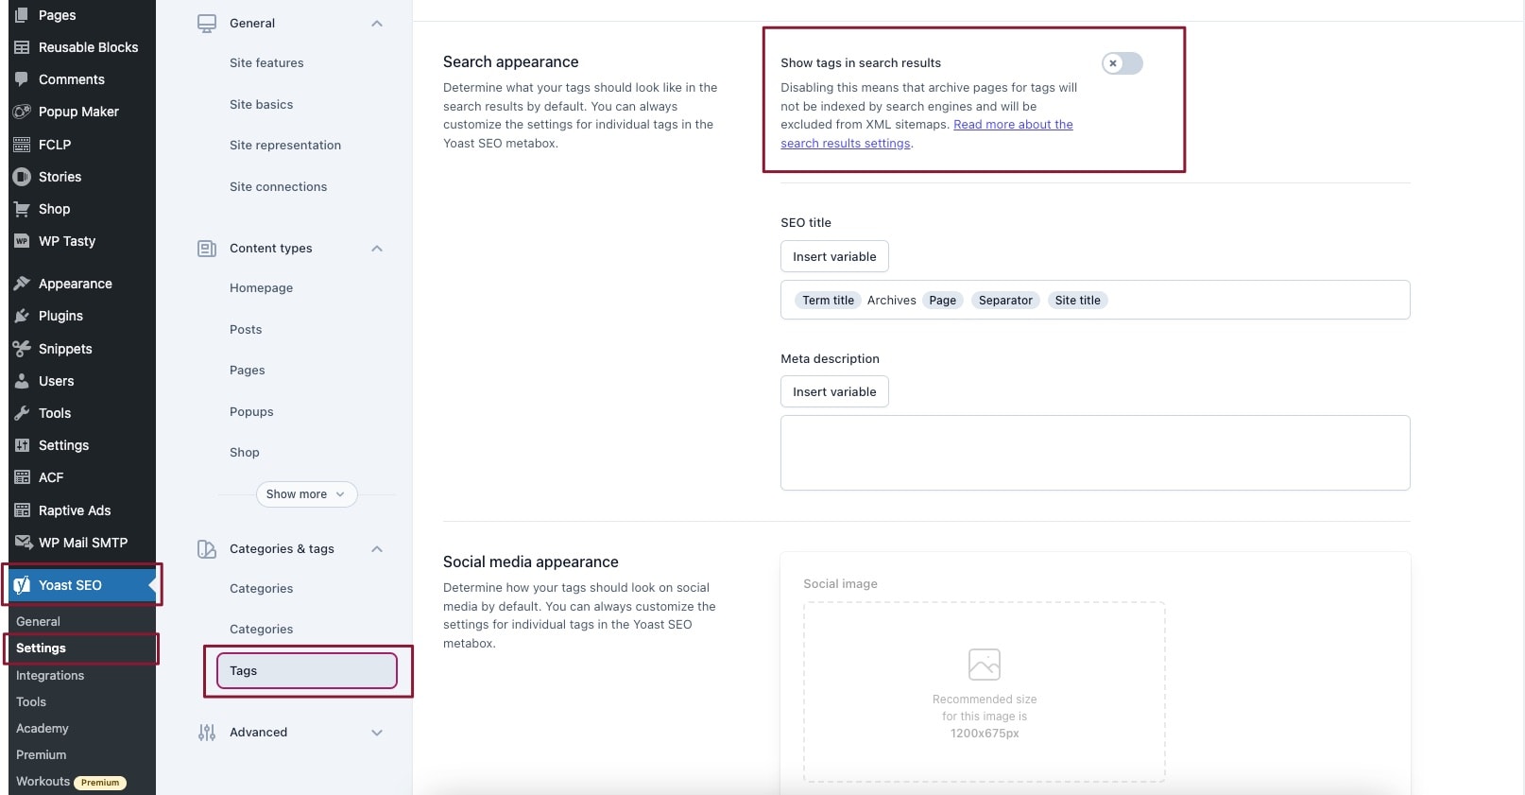Click the ACF icon
Viewport: 1525px width, 795px height.
click(22, 477)
